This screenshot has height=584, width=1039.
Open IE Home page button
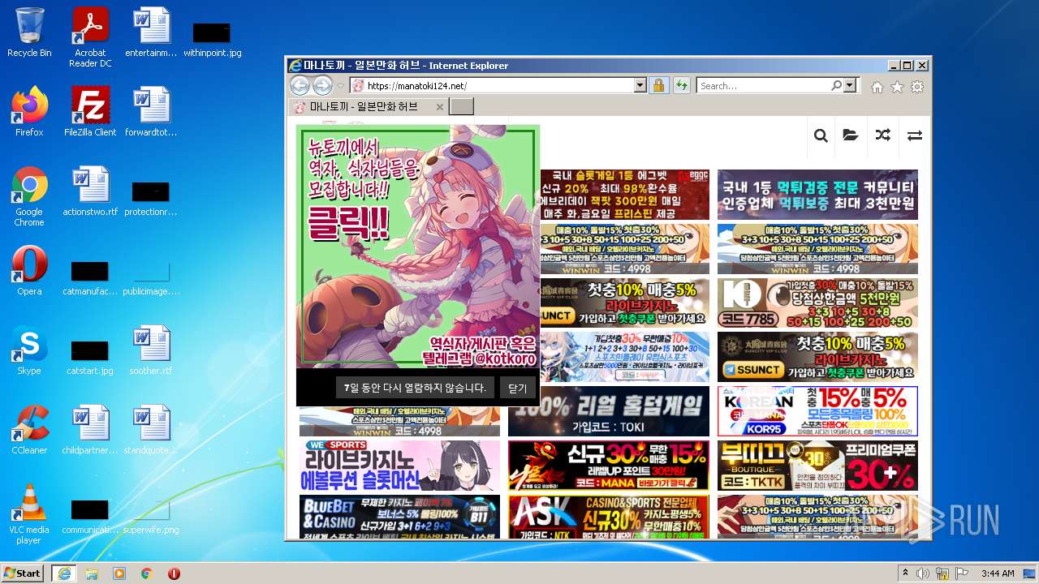pyautogui.click(x=877, y=87)
